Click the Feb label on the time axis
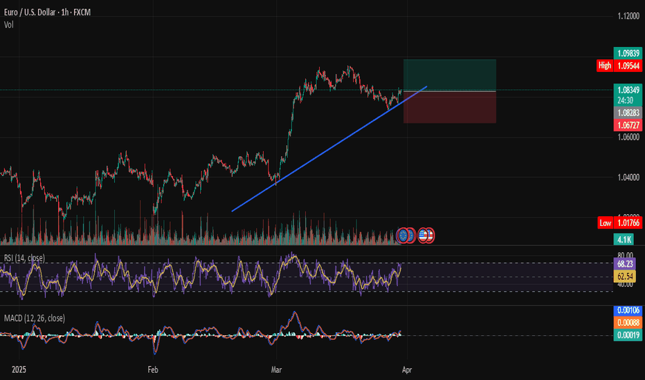The image size is (645, 380). coord(153,370)
